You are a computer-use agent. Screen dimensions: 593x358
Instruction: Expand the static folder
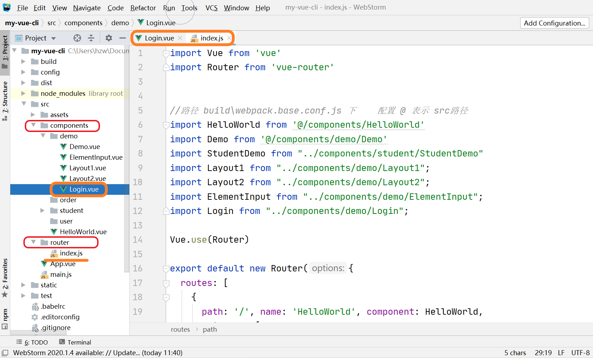coord(23,285)
